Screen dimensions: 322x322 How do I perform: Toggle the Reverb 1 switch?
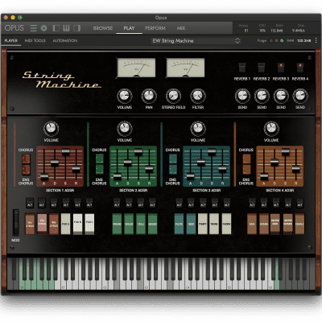click(242, 68)
